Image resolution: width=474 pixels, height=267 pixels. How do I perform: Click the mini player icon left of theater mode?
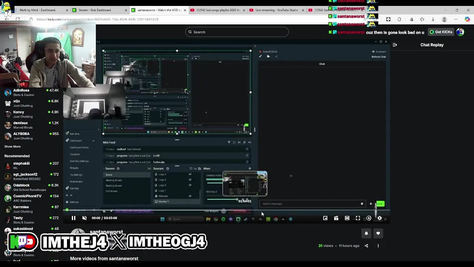coord(336,218)
